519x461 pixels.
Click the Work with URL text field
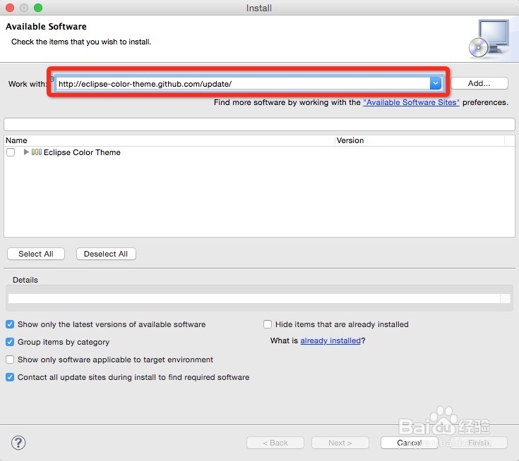[243, 84]
